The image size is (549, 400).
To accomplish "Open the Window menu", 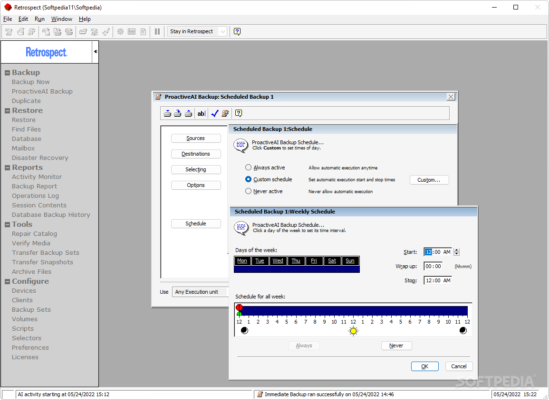I will click(x=62, y=19).
